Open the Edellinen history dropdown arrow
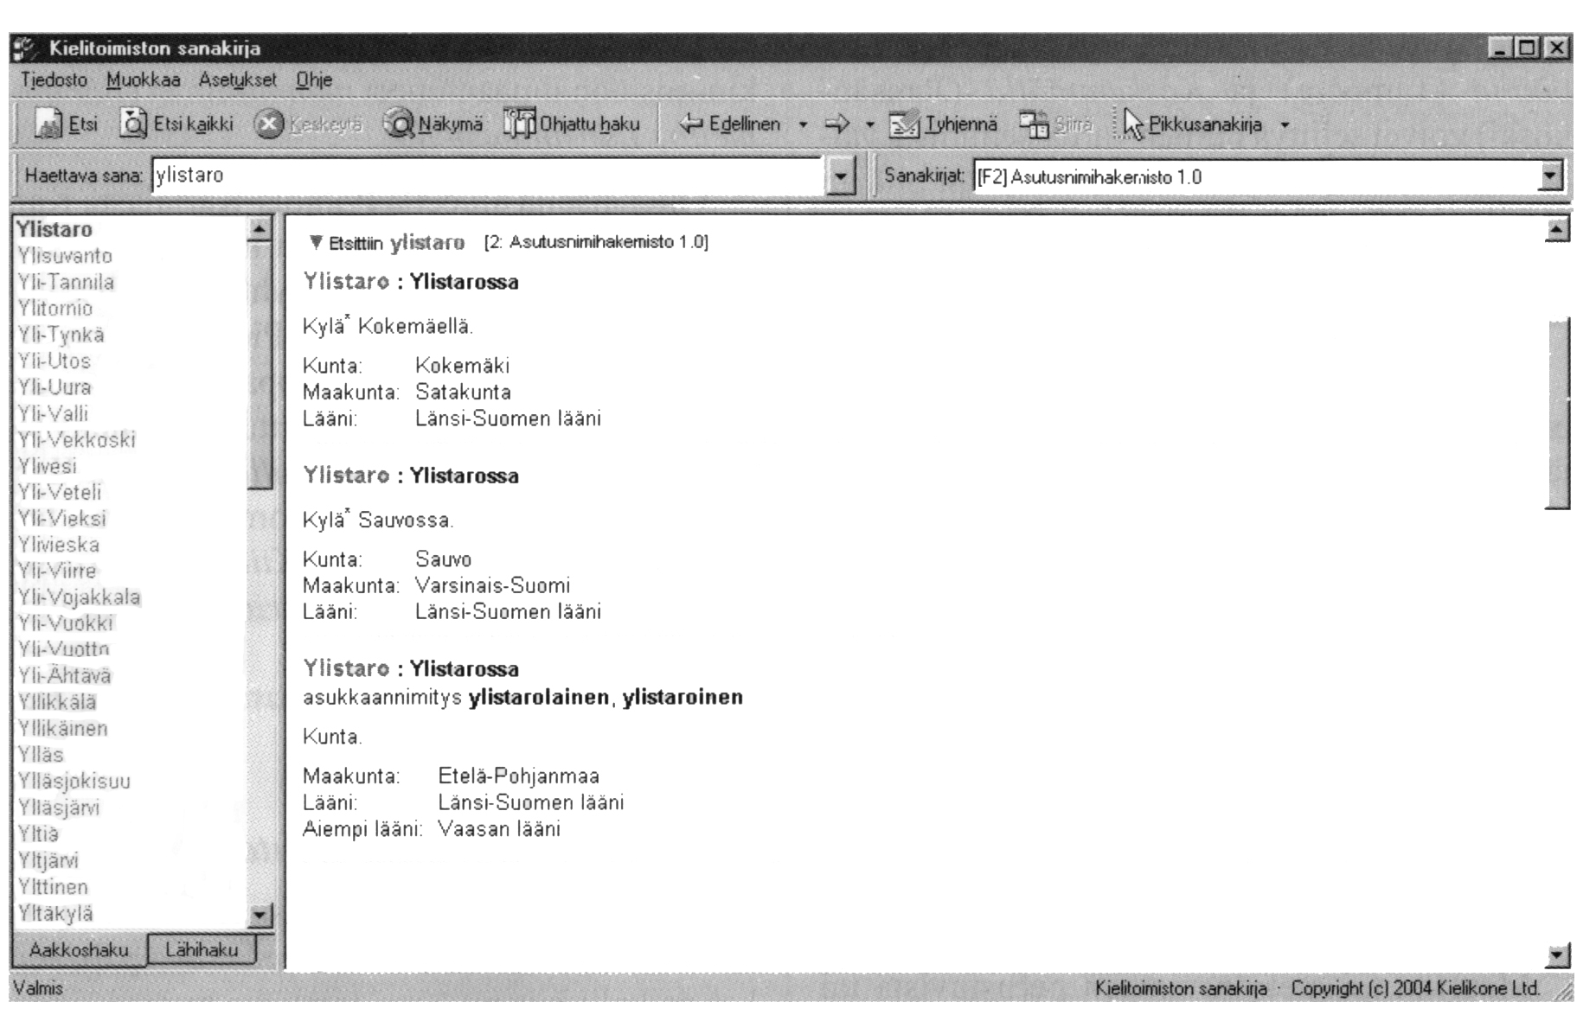The image size is (1596, 1028). click(x=804, y=125)
